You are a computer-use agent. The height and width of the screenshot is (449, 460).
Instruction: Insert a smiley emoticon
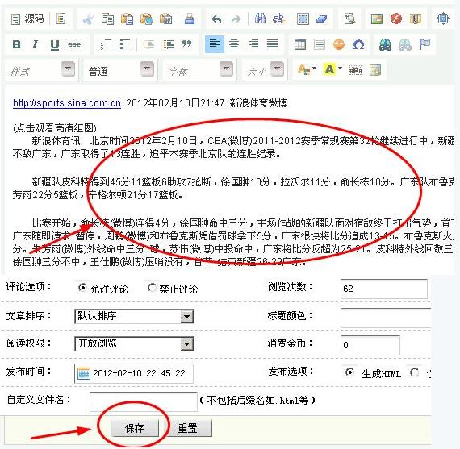coord(339,44)
